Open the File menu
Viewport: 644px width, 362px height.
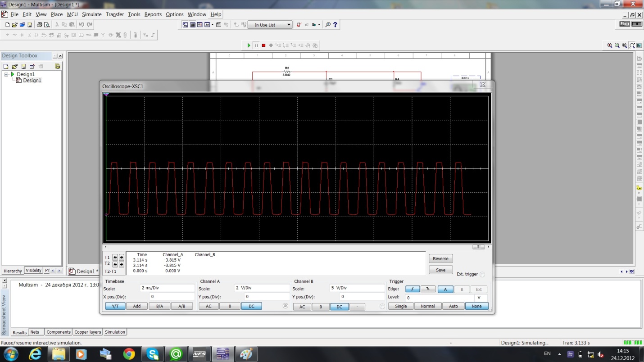[14, 14]
